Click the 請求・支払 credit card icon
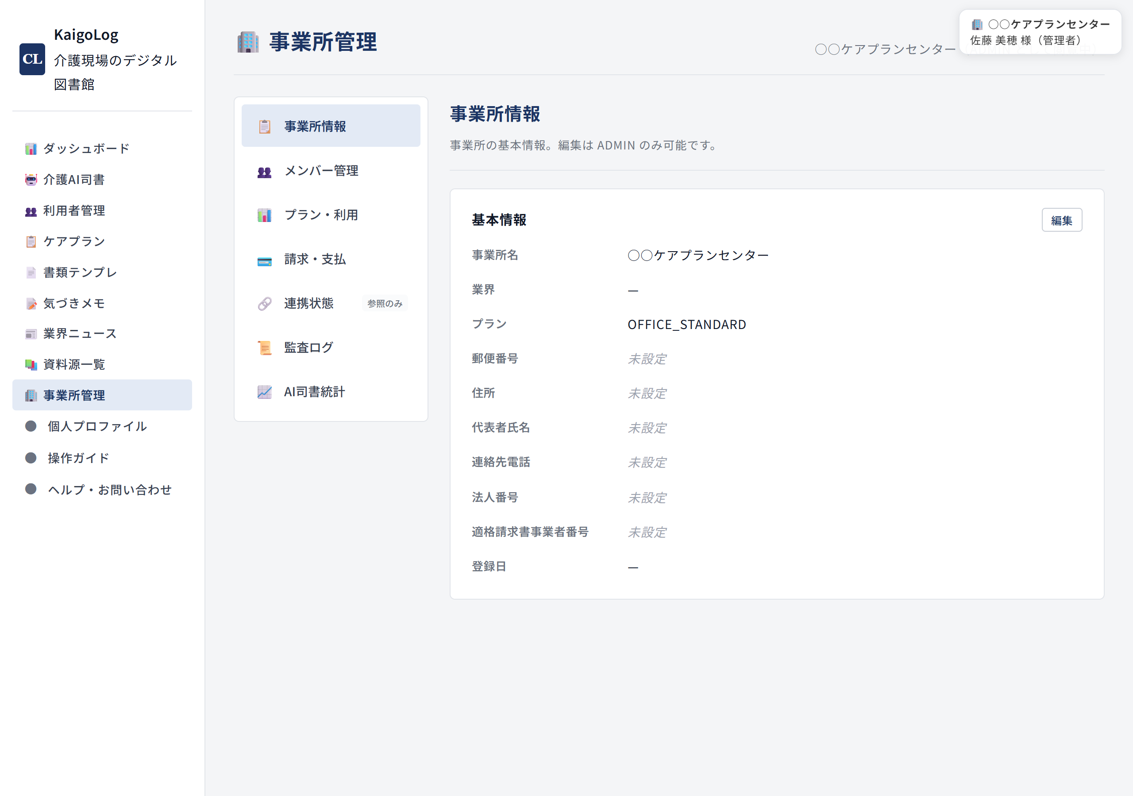 tap(265, 261)
